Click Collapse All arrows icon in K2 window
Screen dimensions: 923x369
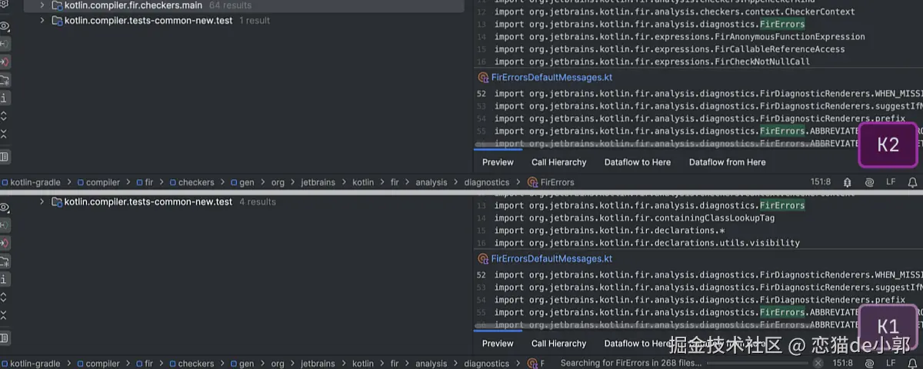[x=5, y=134]
